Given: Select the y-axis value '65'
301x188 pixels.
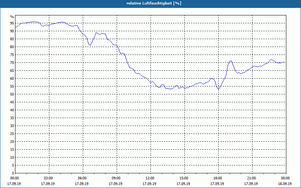Looking at the screenshot, I should (x=12, y=71).
